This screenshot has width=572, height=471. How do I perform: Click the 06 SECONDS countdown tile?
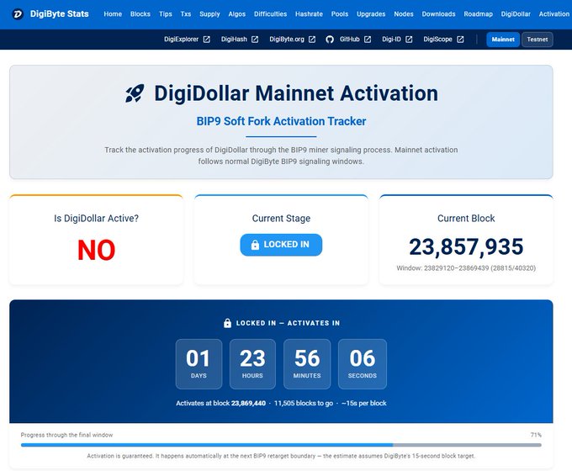[x=363, y=364]
